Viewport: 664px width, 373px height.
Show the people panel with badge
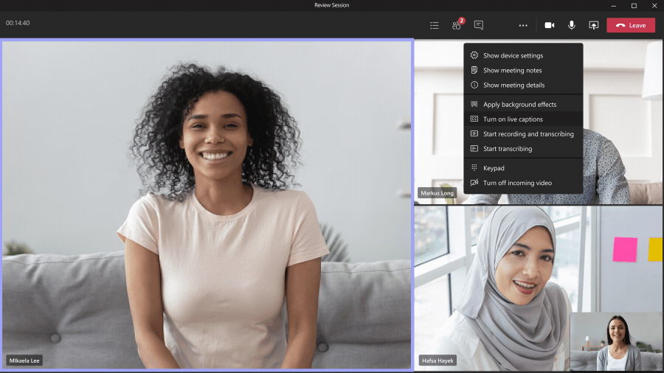(x=457, y=25)
